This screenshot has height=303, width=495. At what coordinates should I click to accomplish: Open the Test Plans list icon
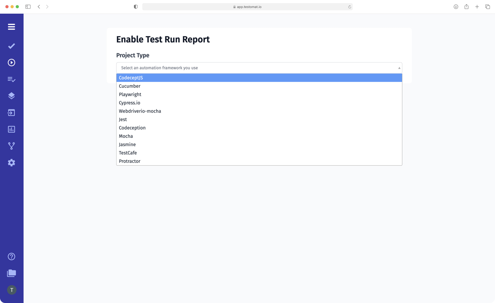click(11, 79)
